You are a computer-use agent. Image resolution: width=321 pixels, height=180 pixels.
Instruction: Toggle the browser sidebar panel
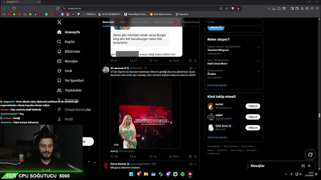click(292, 8)
